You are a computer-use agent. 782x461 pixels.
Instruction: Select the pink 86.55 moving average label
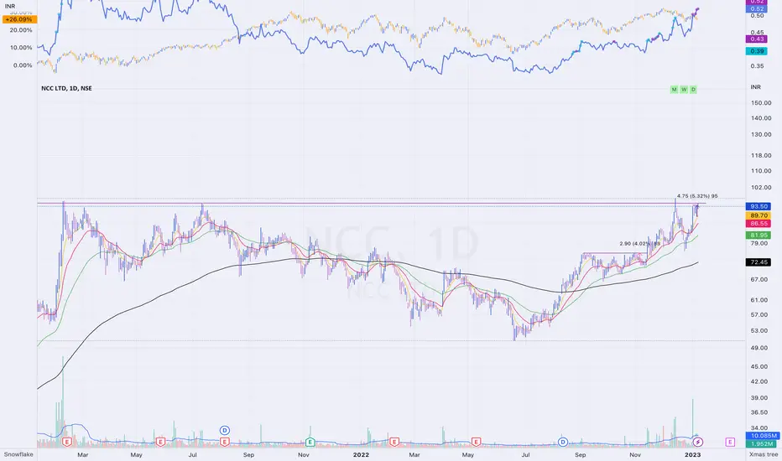(x=759, y=223)
